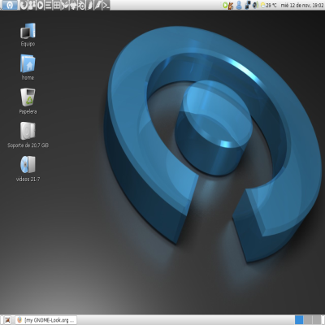
Task: Select the first blue workspace in the switcher
Action: click(x=299, y=319)
